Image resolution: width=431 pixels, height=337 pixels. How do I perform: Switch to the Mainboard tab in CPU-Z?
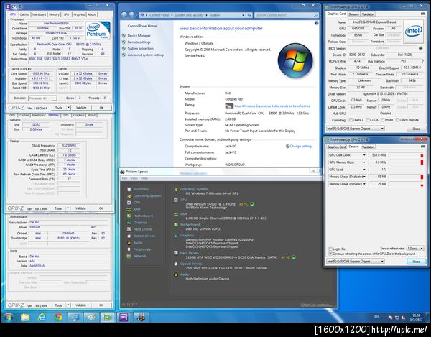40,14
